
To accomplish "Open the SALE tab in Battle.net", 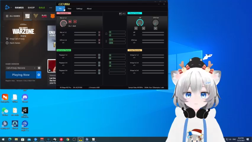I will click(x=42, y=8).
